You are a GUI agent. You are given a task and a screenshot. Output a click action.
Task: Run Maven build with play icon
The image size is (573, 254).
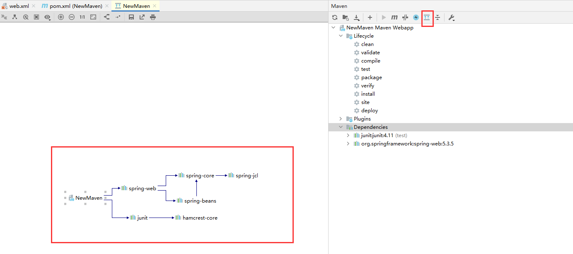384,17
